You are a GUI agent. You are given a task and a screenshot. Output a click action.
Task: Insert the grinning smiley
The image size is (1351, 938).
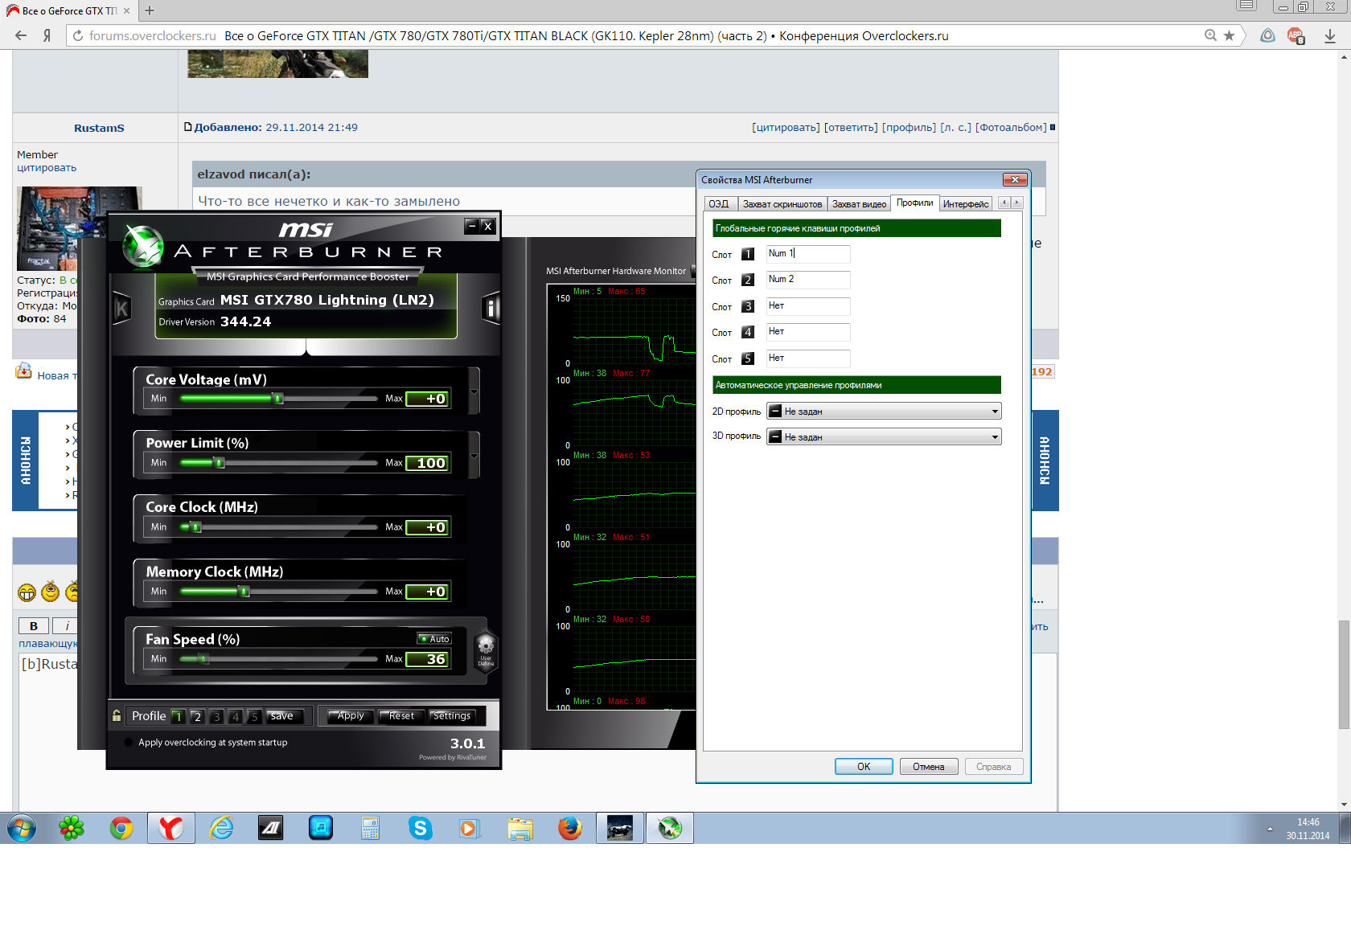tap(27, 592)
